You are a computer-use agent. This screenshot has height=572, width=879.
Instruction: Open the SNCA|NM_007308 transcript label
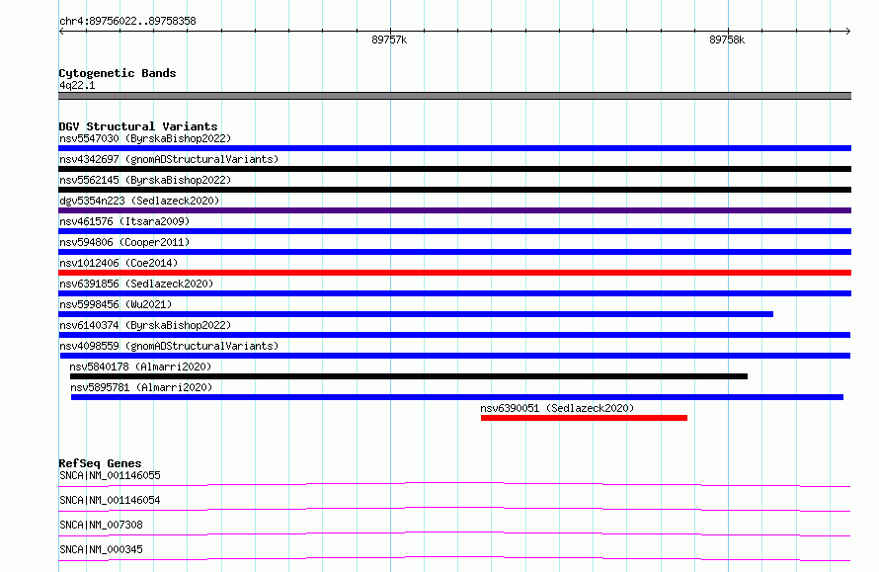pos(101,525)
